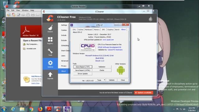Click the Windows Start orb
199x112 pixels.
(x=4, y=109)
